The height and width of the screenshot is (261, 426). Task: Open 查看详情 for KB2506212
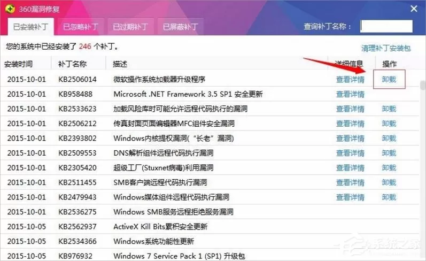click(x=350, y=124)
